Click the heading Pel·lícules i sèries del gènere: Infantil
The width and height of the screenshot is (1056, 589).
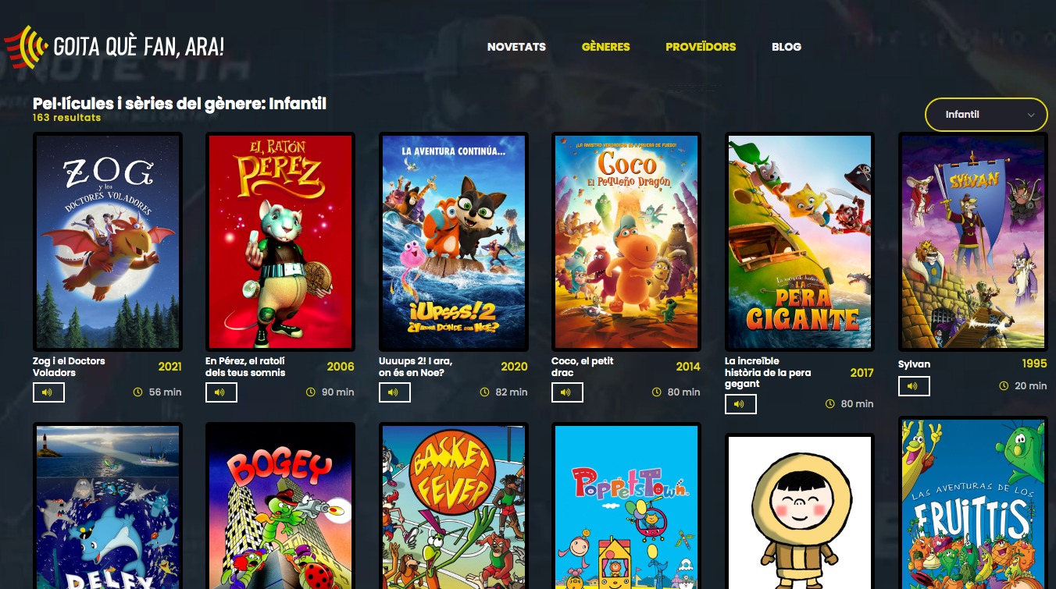click(180, 104)
